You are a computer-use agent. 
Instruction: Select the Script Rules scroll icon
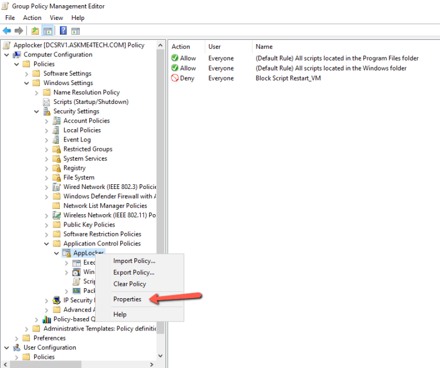pyautogui.click(x=77, y=281)
